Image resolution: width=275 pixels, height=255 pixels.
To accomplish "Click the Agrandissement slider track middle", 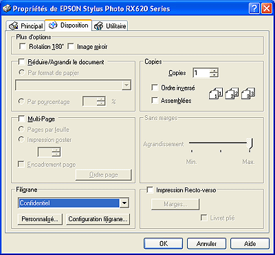I will (221, 143).
